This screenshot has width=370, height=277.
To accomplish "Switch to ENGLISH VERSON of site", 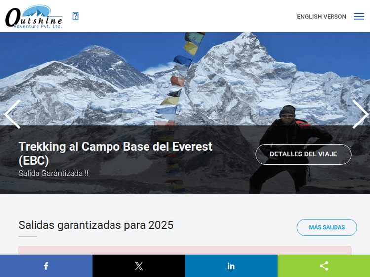I will pos(322,17).
